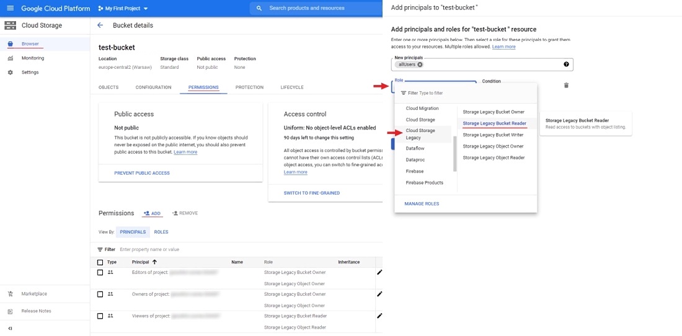Switch to the Lifecycle tab
The width and height of the screenshot is (682, 336).
pos(291,87)
